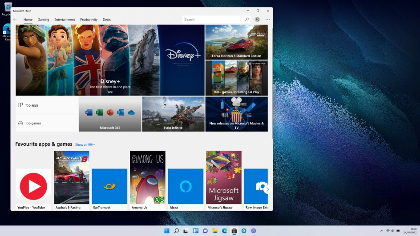420x236 pixels.
Task: Select the EarTrumpet app icon
Action: coord(109,186)
